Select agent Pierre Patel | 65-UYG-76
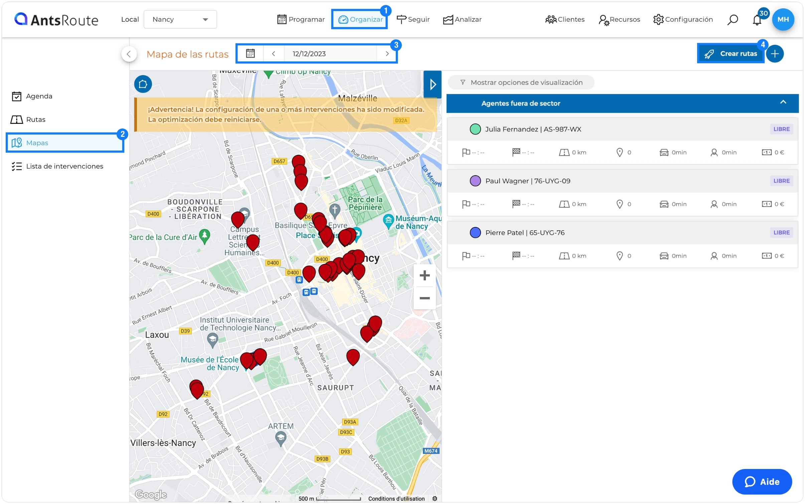Image resolution: width=805 pixels, height=504 pixels. (x=525, y=233)
